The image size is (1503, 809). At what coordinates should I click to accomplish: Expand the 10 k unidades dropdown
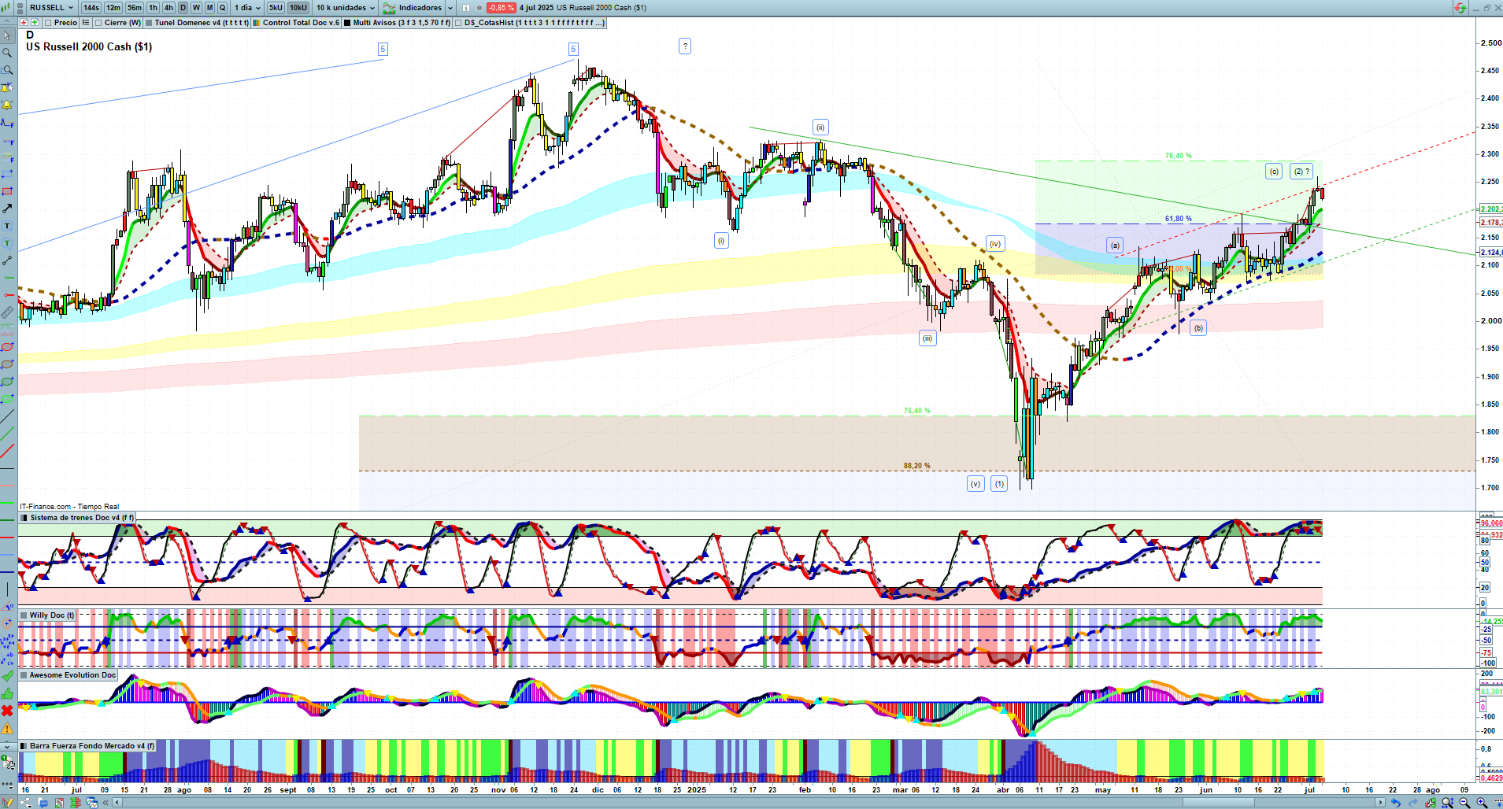pos(346,8)
